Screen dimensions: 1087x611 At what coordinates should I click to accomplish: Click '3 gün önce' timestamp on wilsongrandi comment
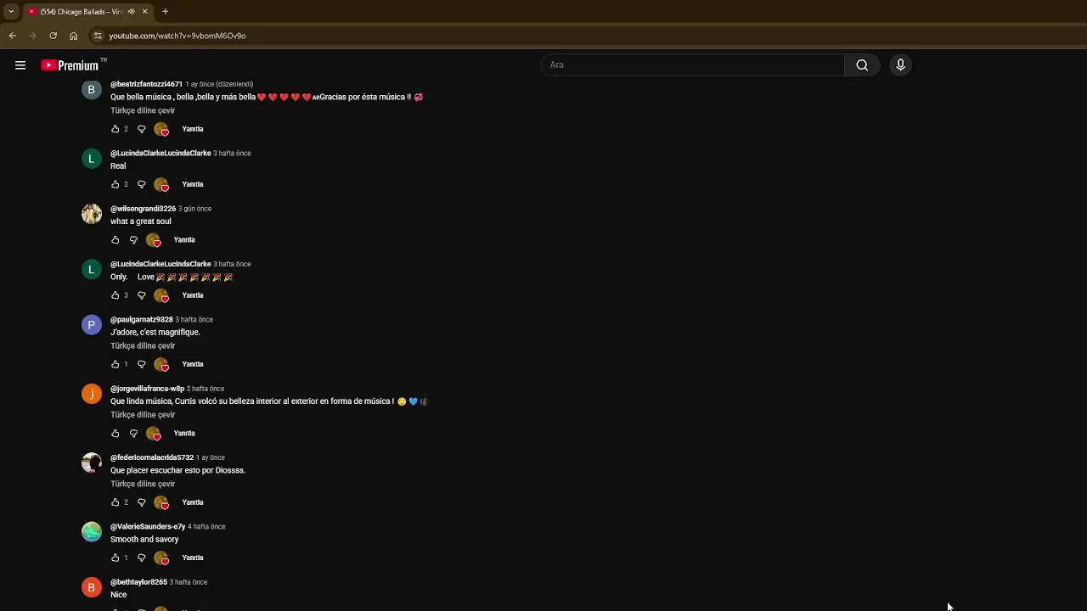point(194,209)
